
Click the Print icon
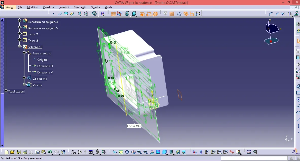[x=25, y=152]
